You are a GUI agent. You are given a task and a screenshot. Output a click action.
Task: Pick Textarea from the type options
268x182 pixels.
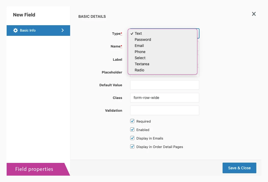coord(142,64)
